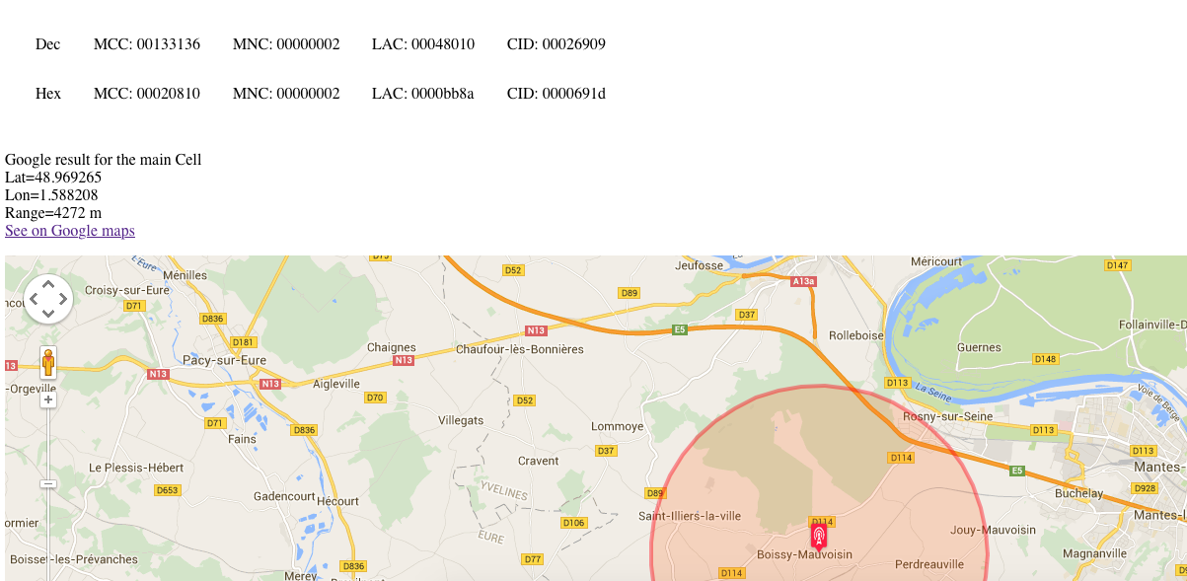Click the Guernes town label
1187x581 pixels.
[x=979, y=347]
